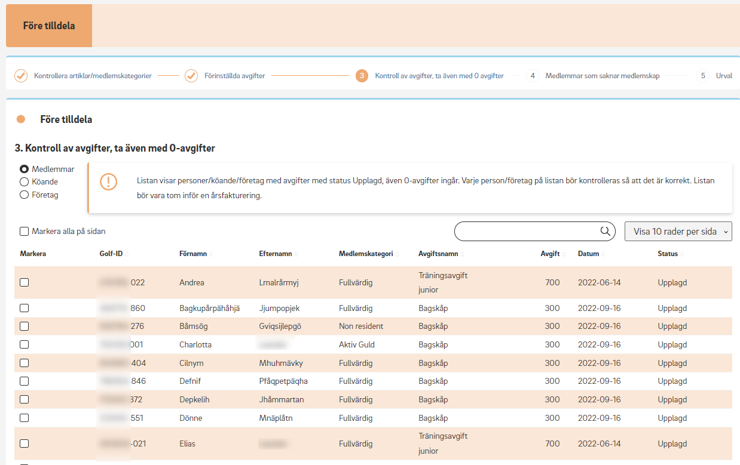Tick the checkbox for Dönne row
The image size is (740, 465).
tap(25, 418)
